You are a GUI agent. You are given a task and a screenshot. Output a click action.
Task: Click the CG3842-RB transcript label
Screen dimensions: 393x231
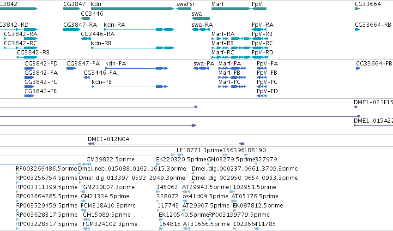point(33,53)
